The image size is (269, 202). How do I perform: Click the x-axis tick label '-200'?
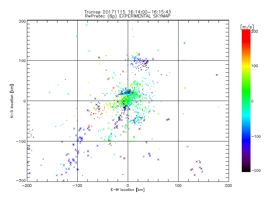27,186
